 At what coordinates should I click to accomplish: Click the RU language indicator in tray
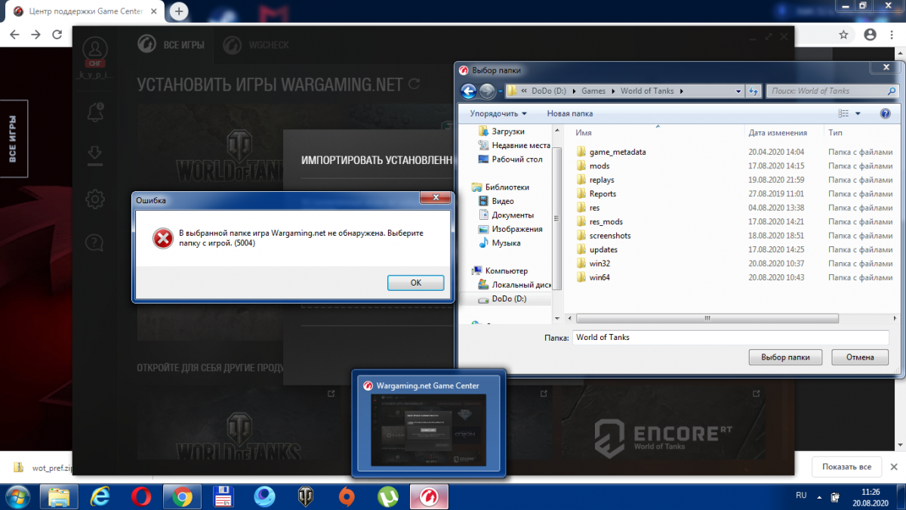coord(801,496)
